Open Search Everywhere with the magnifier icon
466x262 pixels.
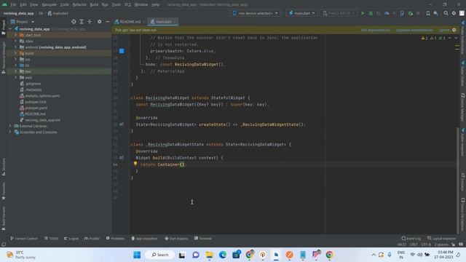coord(446,13)
